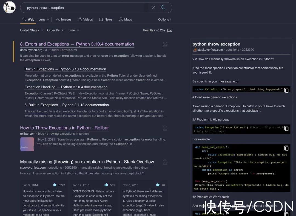Select the Web results tab
This screenshot has width=296, height=216.
pyautogui.click(x=28, y=19)
